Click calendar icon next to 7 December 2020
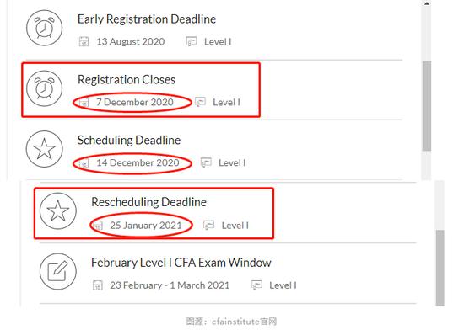The height and width of the screenshot is (330, 464). click(84, 103)
